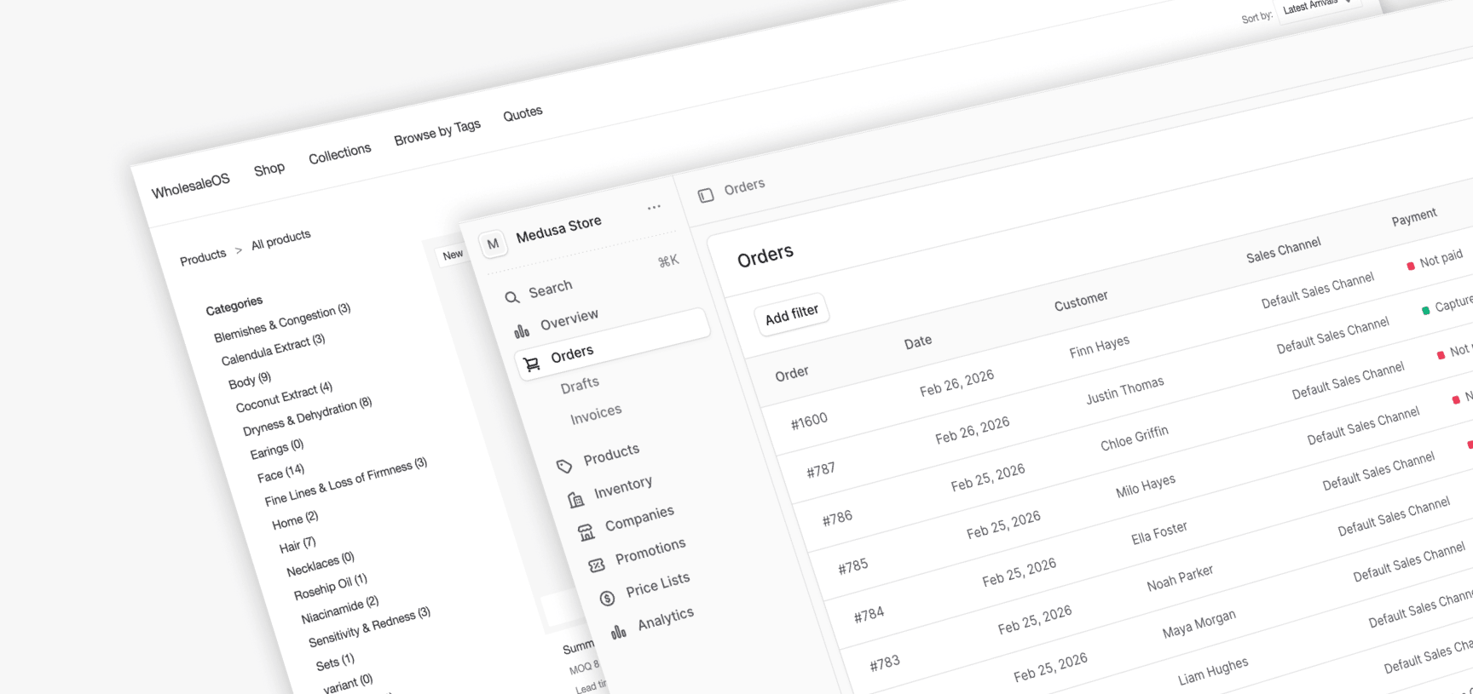Image resolution: width=1473 pixels, height=694 pixels.
Task: Select Calendula Extract category
Action: coord(273,350)
